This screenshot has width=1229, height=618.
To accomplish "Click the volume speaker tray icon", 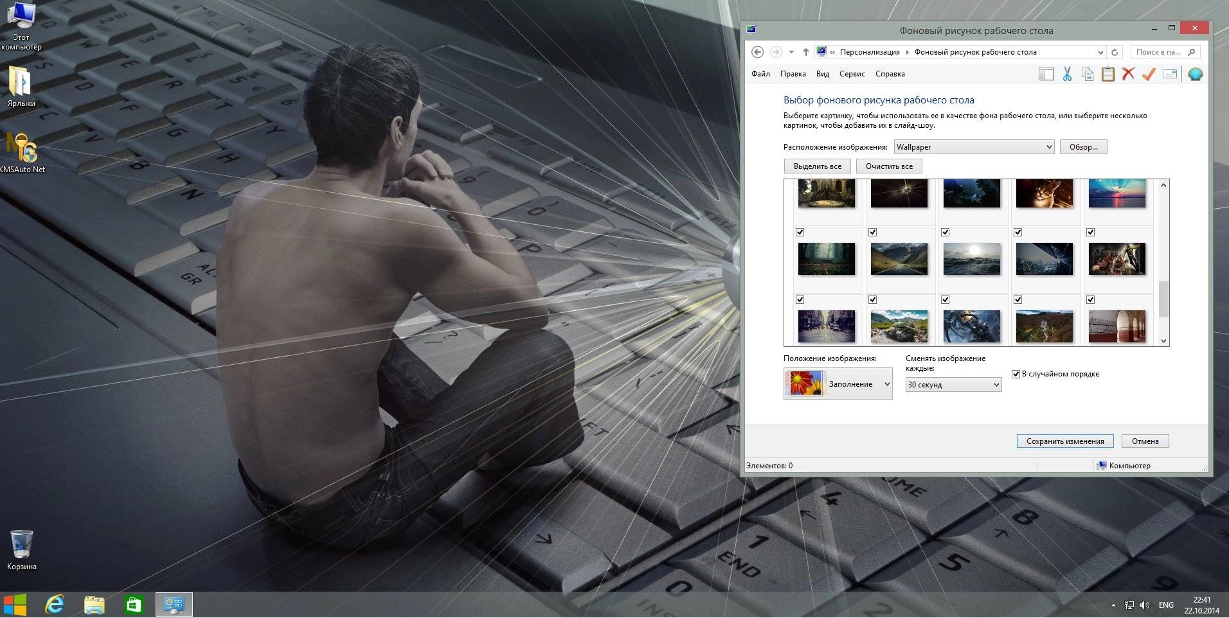I will click(x=1145, y=605).
